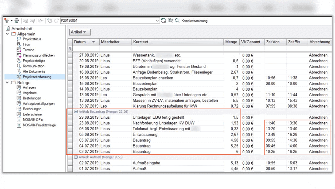Collapse the Artikel: Aufmaß group
Screen dimensions: 335x189
(x=76, y=157)
